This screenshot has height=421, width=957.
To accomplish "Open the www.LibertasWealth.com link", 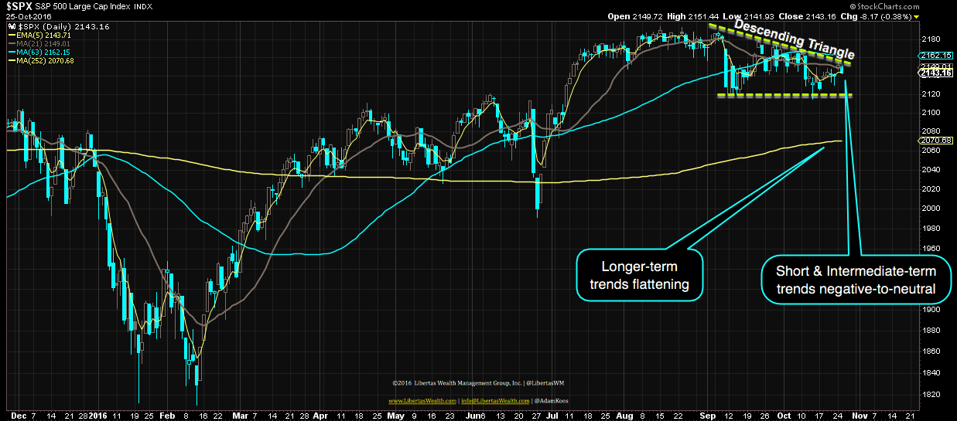I will 422,401.
